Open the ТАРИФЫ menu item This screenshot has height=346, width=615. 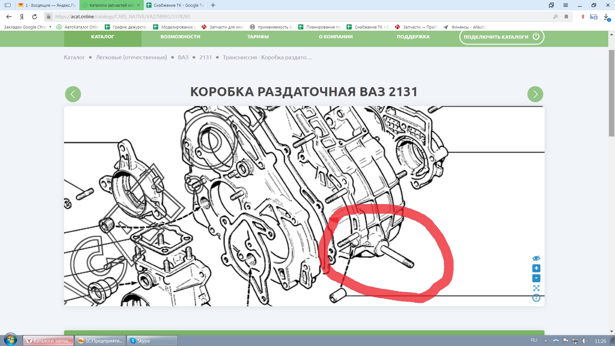pyautogui.click(x=258, y=37)
